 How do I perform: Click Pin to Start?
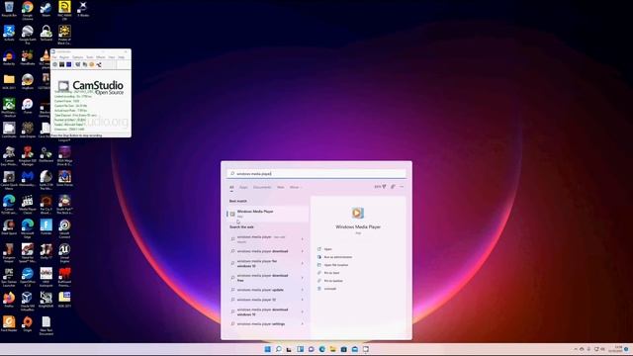pos(331,273)
